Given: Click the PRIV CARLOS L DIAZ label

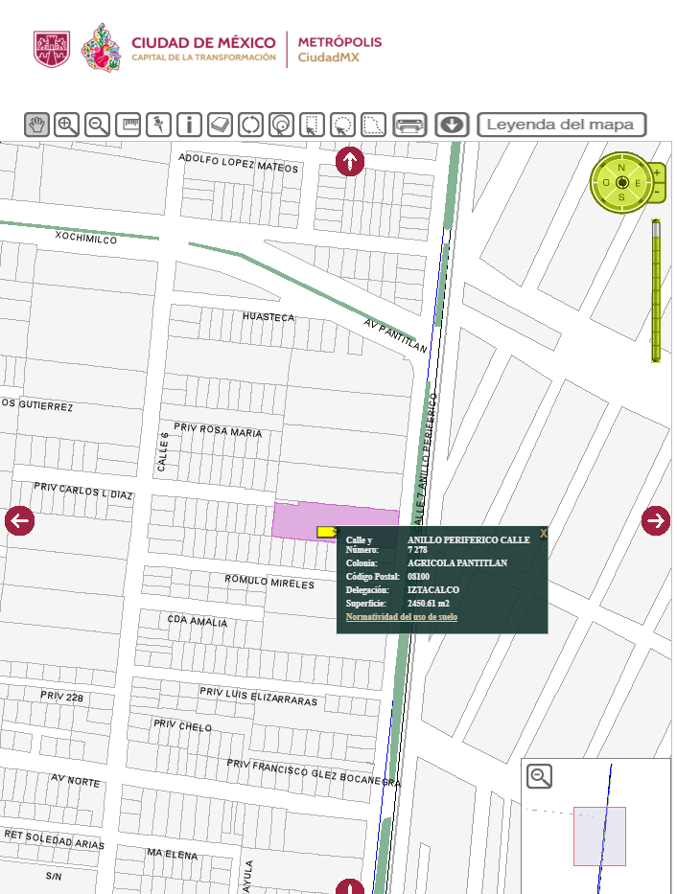Looking at the screenshot, I should pos(83,491).
